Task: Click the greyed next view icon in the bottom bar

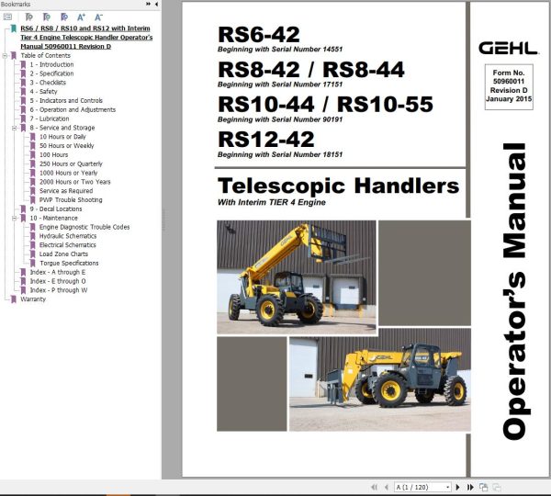Action: [x=497, y=487]
